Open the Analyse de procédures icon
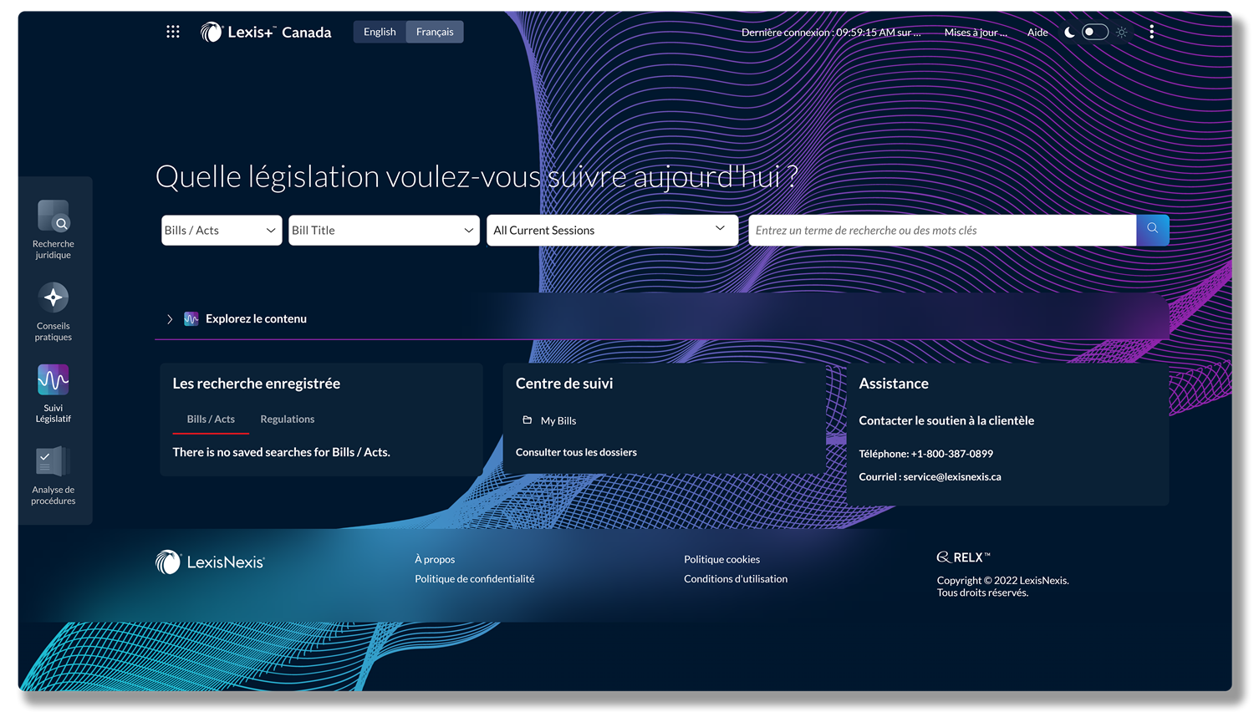The width and height of the screenshot is (1254, 712). (x=54, y=462)
